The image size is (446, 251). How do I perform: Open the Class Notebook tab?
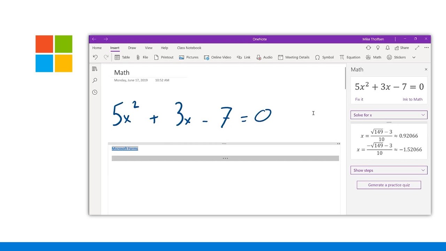189,48
